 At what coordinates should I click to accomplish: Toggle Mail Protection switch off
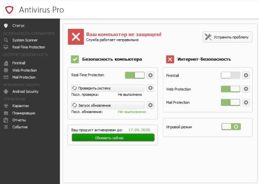pyautogui.click(x=230, y=102)
